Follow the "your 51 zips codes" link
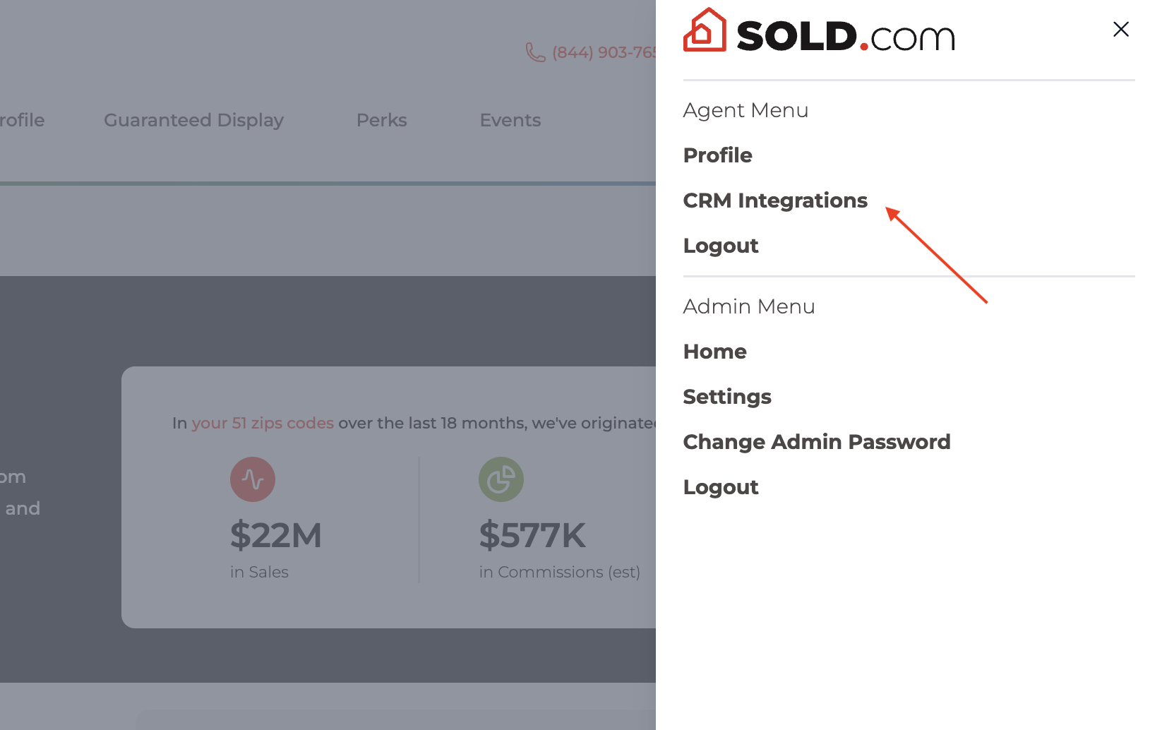 pos(263,423)
